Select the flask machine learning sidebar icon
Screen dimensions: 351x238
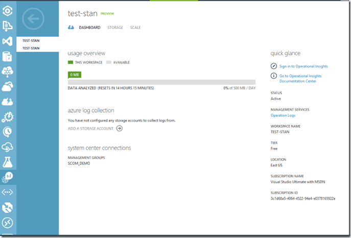click(8, 162)
